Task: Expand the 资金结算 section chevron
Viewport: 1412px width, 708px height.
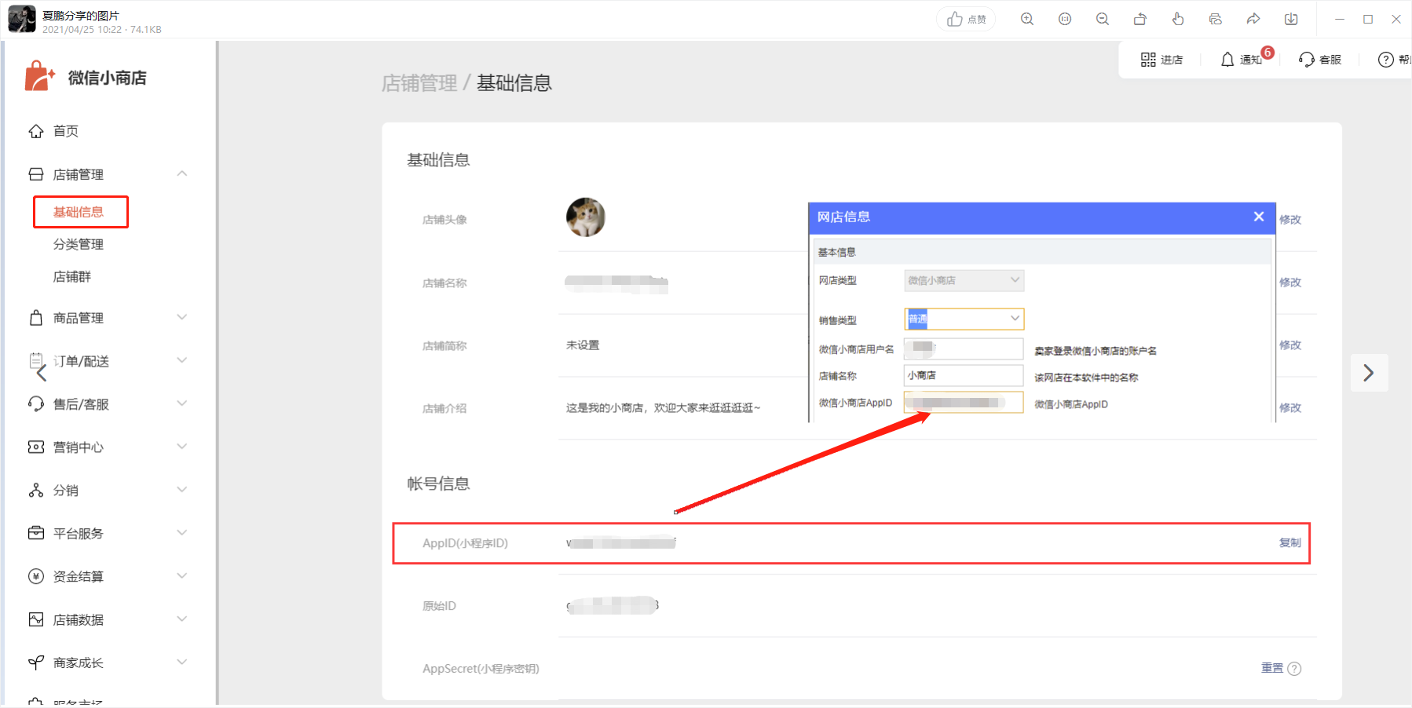Action: point(182,575)
